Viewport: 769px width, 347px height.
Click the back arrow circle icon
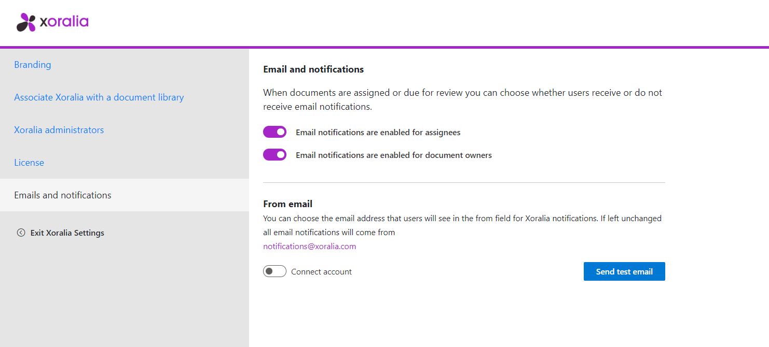21,233
